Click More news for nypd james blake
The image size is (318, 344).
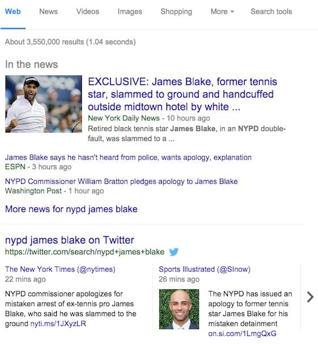coord(71,209)
